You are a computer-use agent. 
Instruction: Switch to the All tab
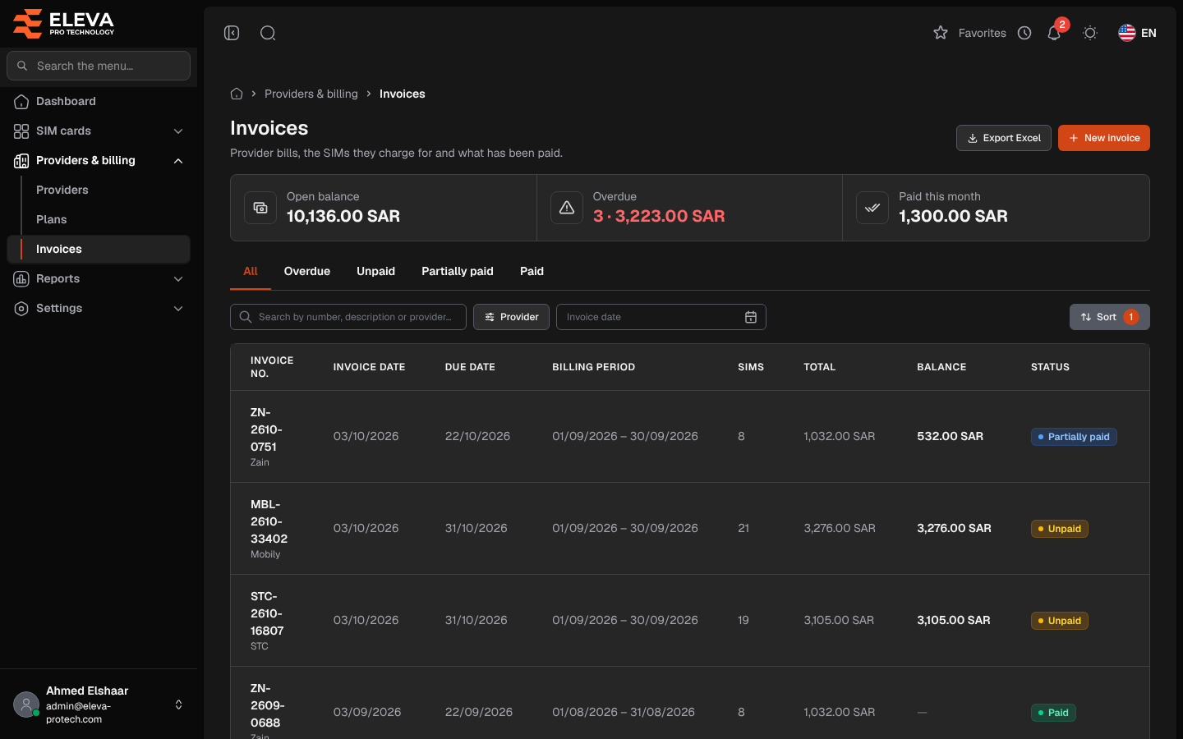coord(251,271)
